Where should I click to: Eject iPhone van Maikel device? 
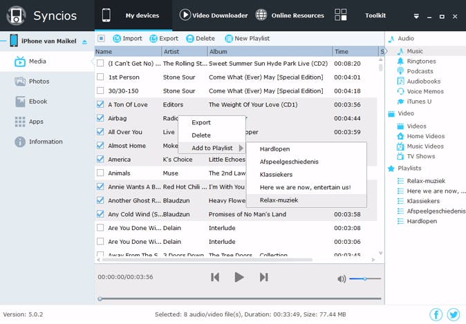pos(85,42)
